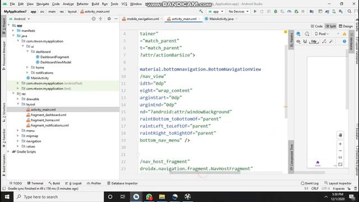Image resolution: width=359 pixels, height=202 pixels.
Task: Open the VCS menu
Action: click(x=124, y=4)
